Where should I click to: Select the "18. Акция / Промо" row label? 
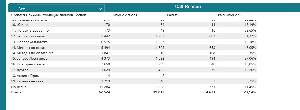click(x=26, y=76)
